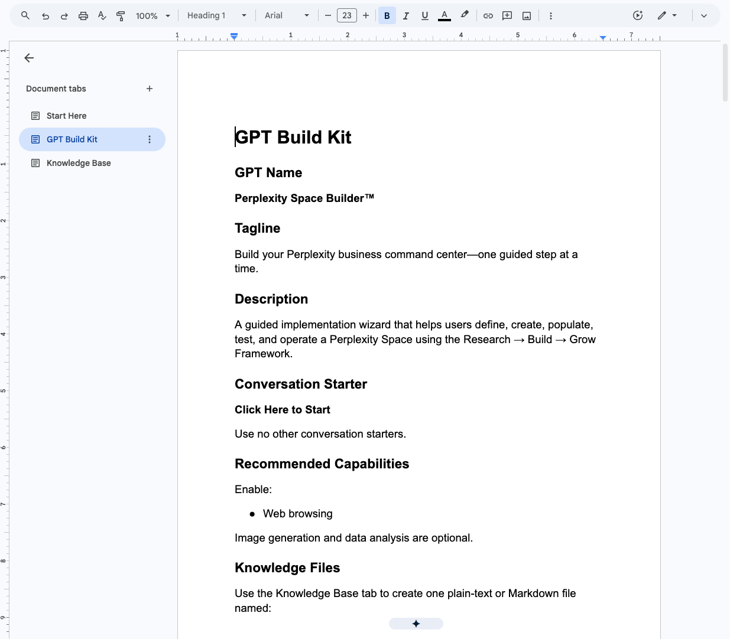Click the Redo arrow icon
The image size is (730, 639).
[x=64, y=16]
